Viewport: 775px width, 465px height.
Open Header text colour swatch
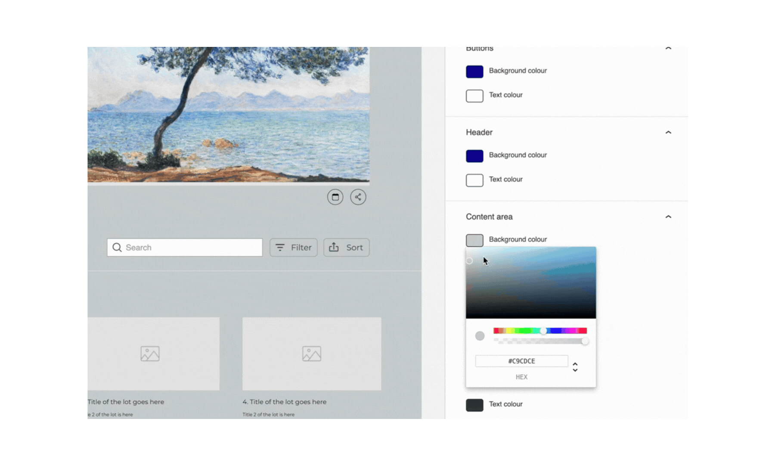(x=474, y=180)
